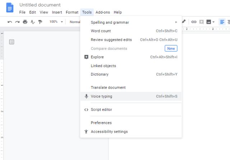Click the Google Docs home icon
The width and height of the screenshot is (230, 160).
pyautogui.click(x=10, y=8)
